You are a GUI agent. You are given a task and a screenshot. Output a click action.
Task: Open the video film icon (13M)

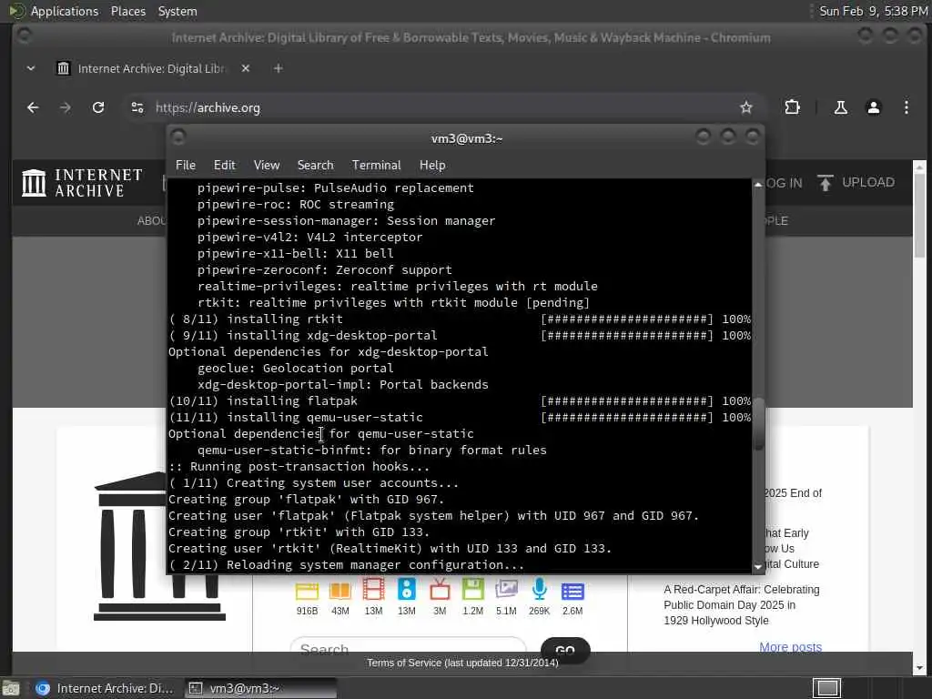pos(373,590)
